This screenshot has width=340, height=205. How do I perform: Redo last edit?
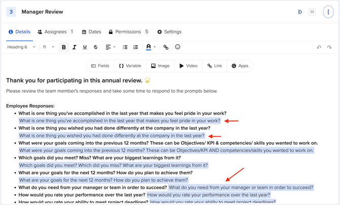pos(329,47)
